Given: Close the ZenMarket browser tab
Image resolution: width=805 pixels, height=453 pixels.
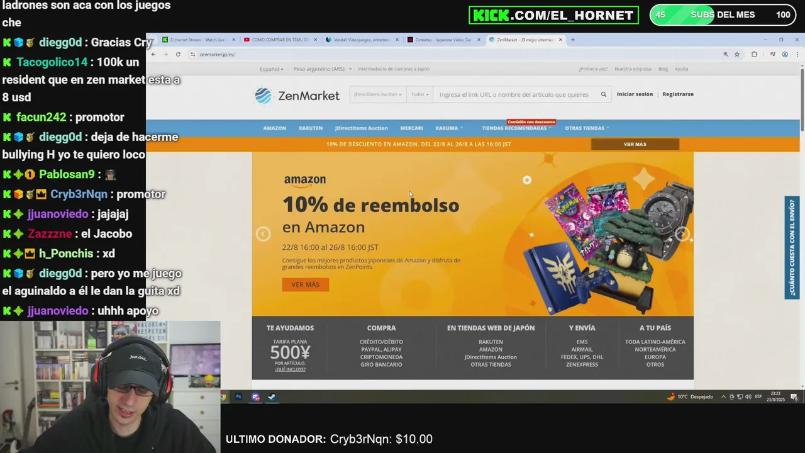Looking at the screenshot, I should click(x=560, y=40).
